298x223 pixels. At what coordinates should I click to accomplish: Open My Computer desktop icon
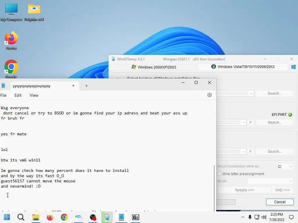point(11,12)
